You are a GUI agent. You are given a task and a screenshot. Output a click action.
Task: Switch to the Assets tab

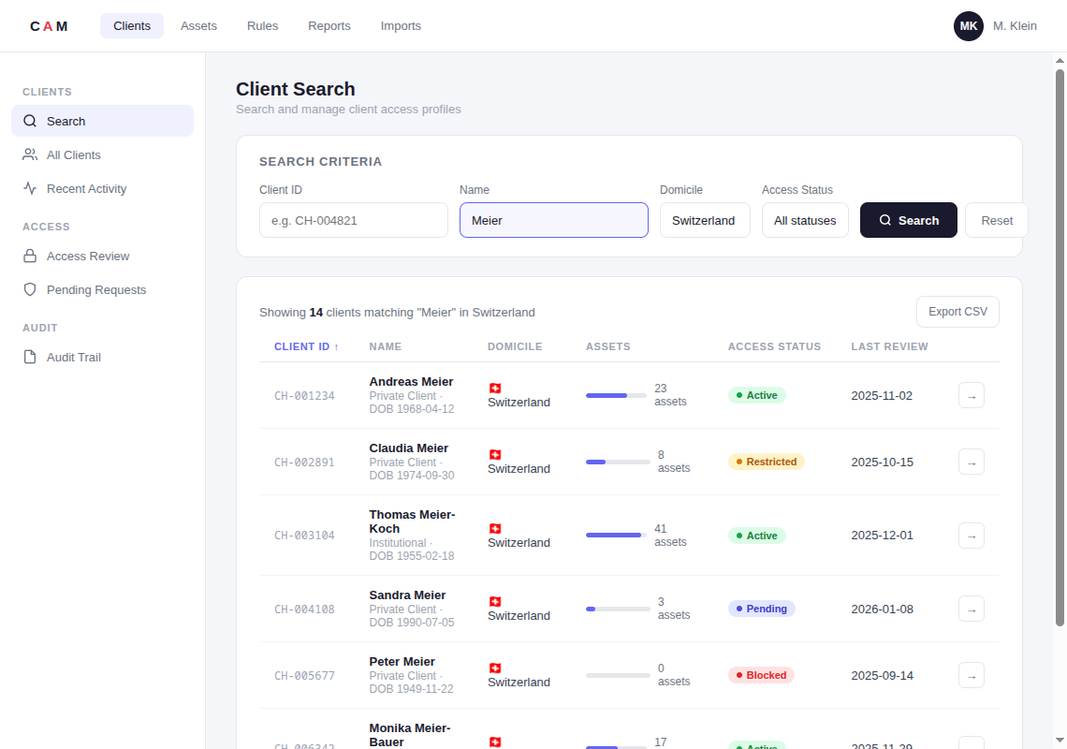click(x=198, y=26)
